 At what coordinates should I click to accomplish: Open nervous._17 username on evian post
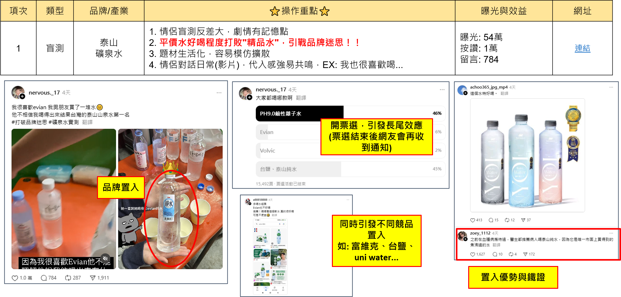pos(44,93)
